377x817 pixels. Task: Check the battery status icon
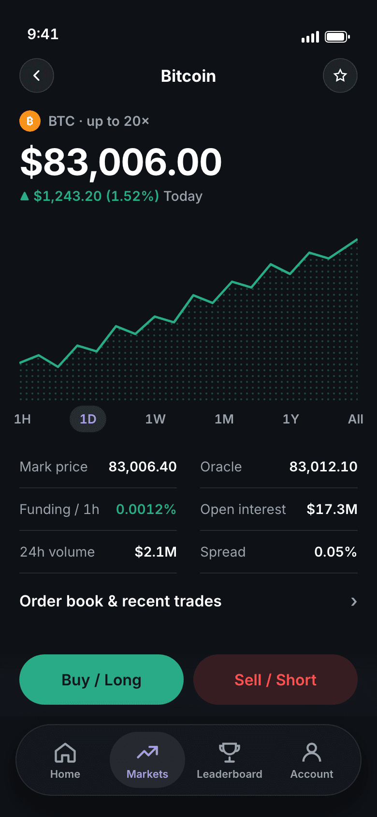pos(337,37)
